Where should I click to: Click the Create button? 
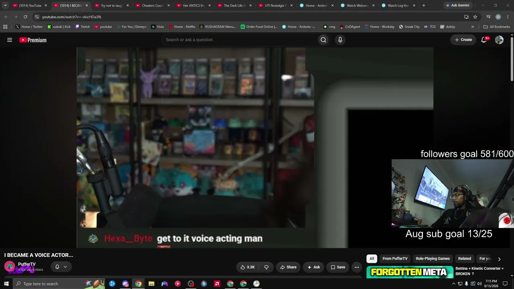click(x=463, y=40)
